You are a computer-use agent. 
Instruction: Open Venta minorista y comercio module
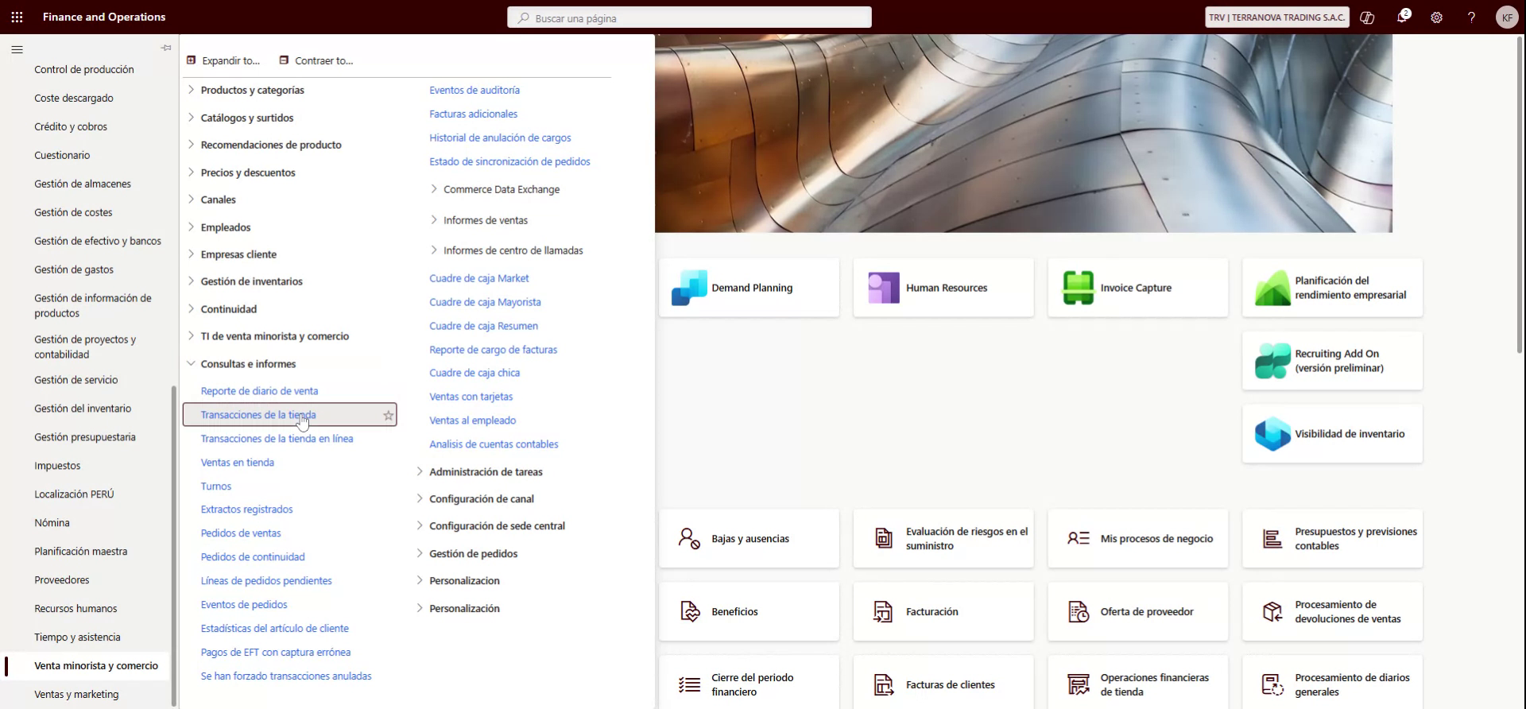pyautogui.click(x=96, y=666)
